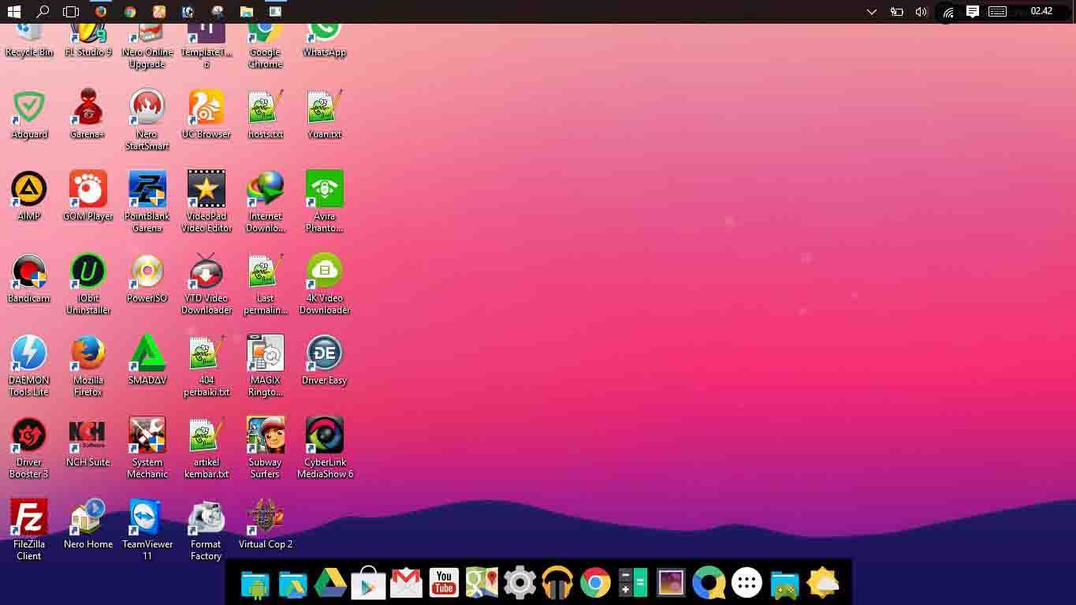Open Task View in the taskbar
The width and height of the screenshot is (1076, 605).
pos(71,12)
